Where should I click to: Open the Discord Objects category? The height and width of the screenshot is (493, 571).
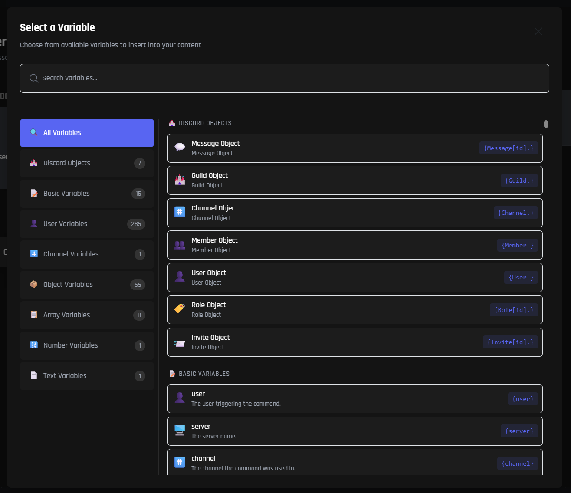point(87,163)
